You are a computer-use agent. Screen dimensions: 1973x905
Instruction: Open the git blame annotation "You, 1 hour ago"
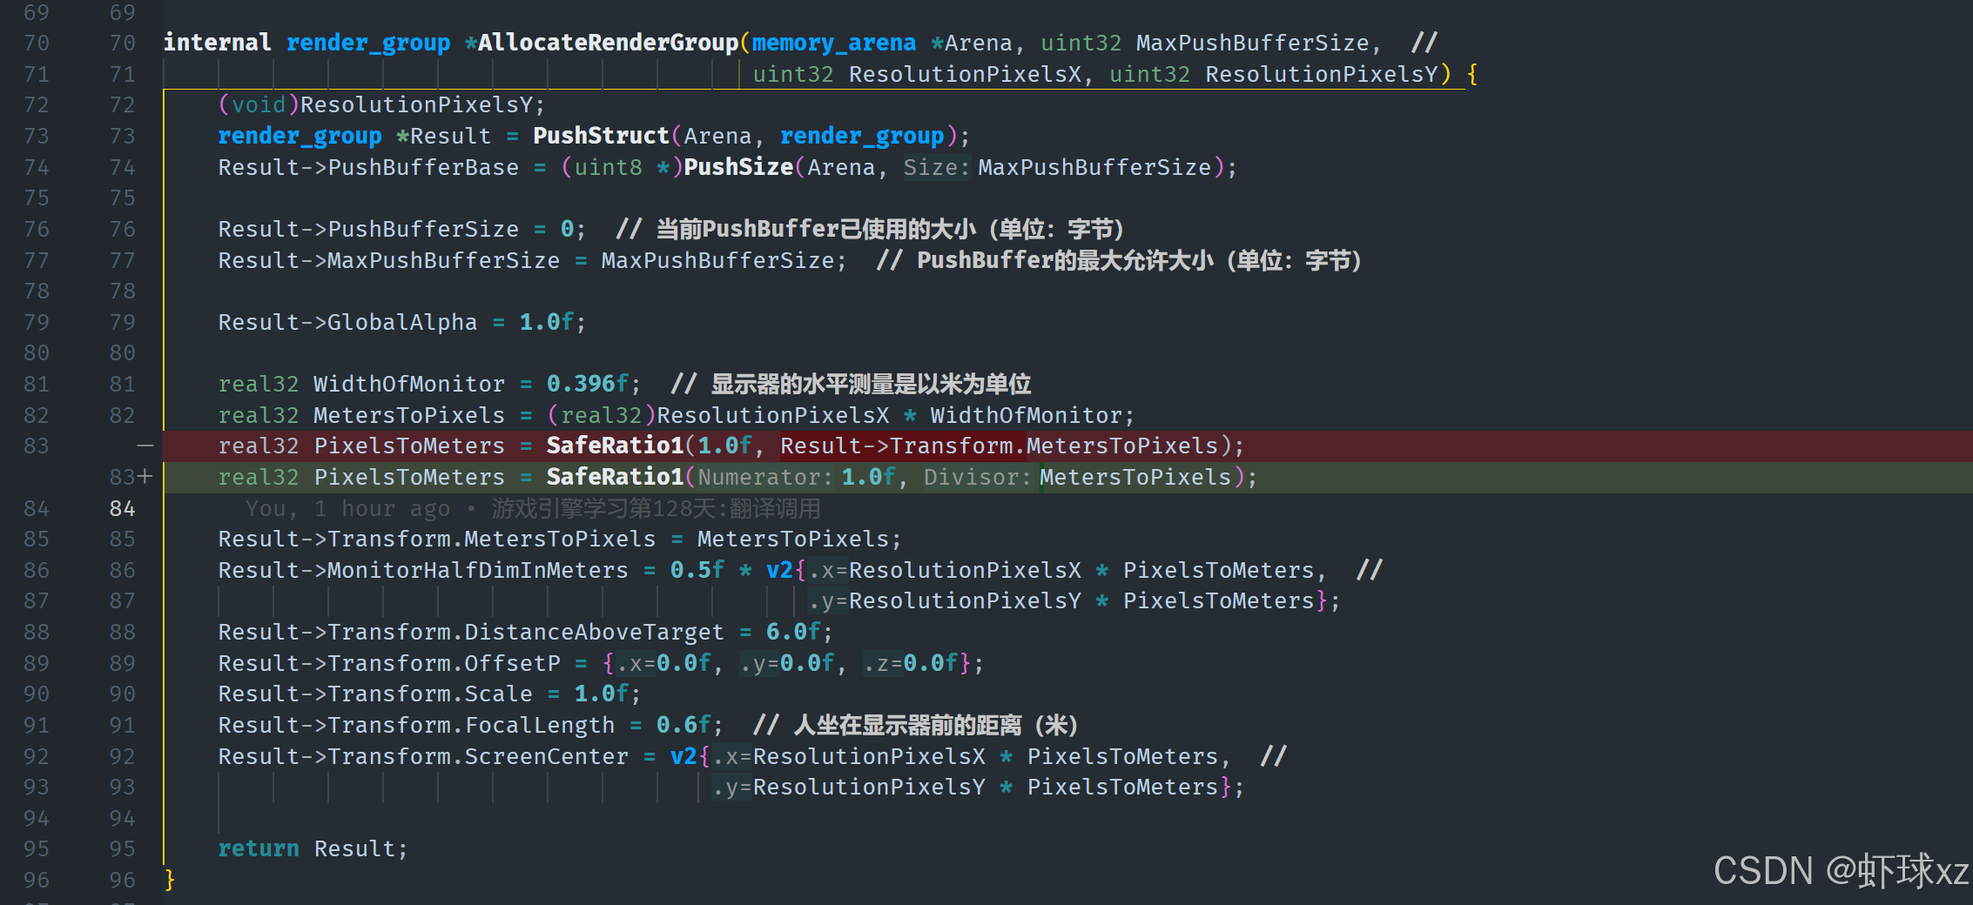[x=347, y=508]
